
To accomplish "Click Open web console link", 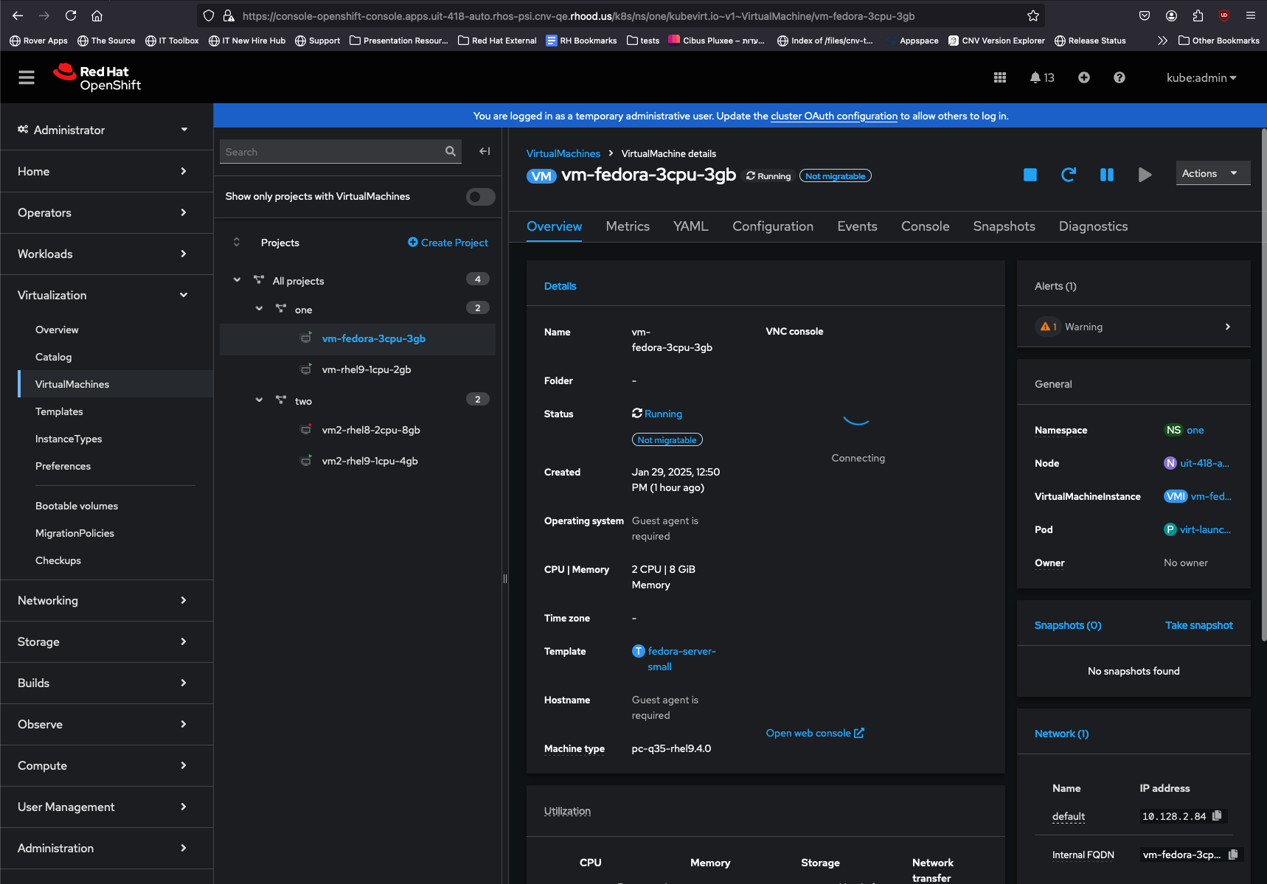I will 814,733.
